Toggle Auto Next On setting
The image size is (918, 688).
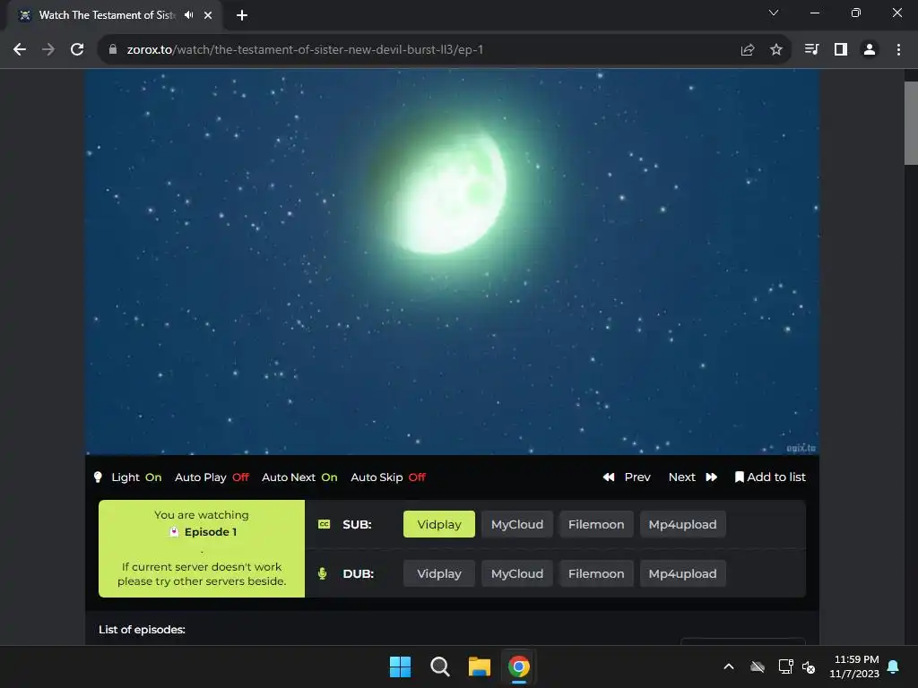click(x=299, y=477)
